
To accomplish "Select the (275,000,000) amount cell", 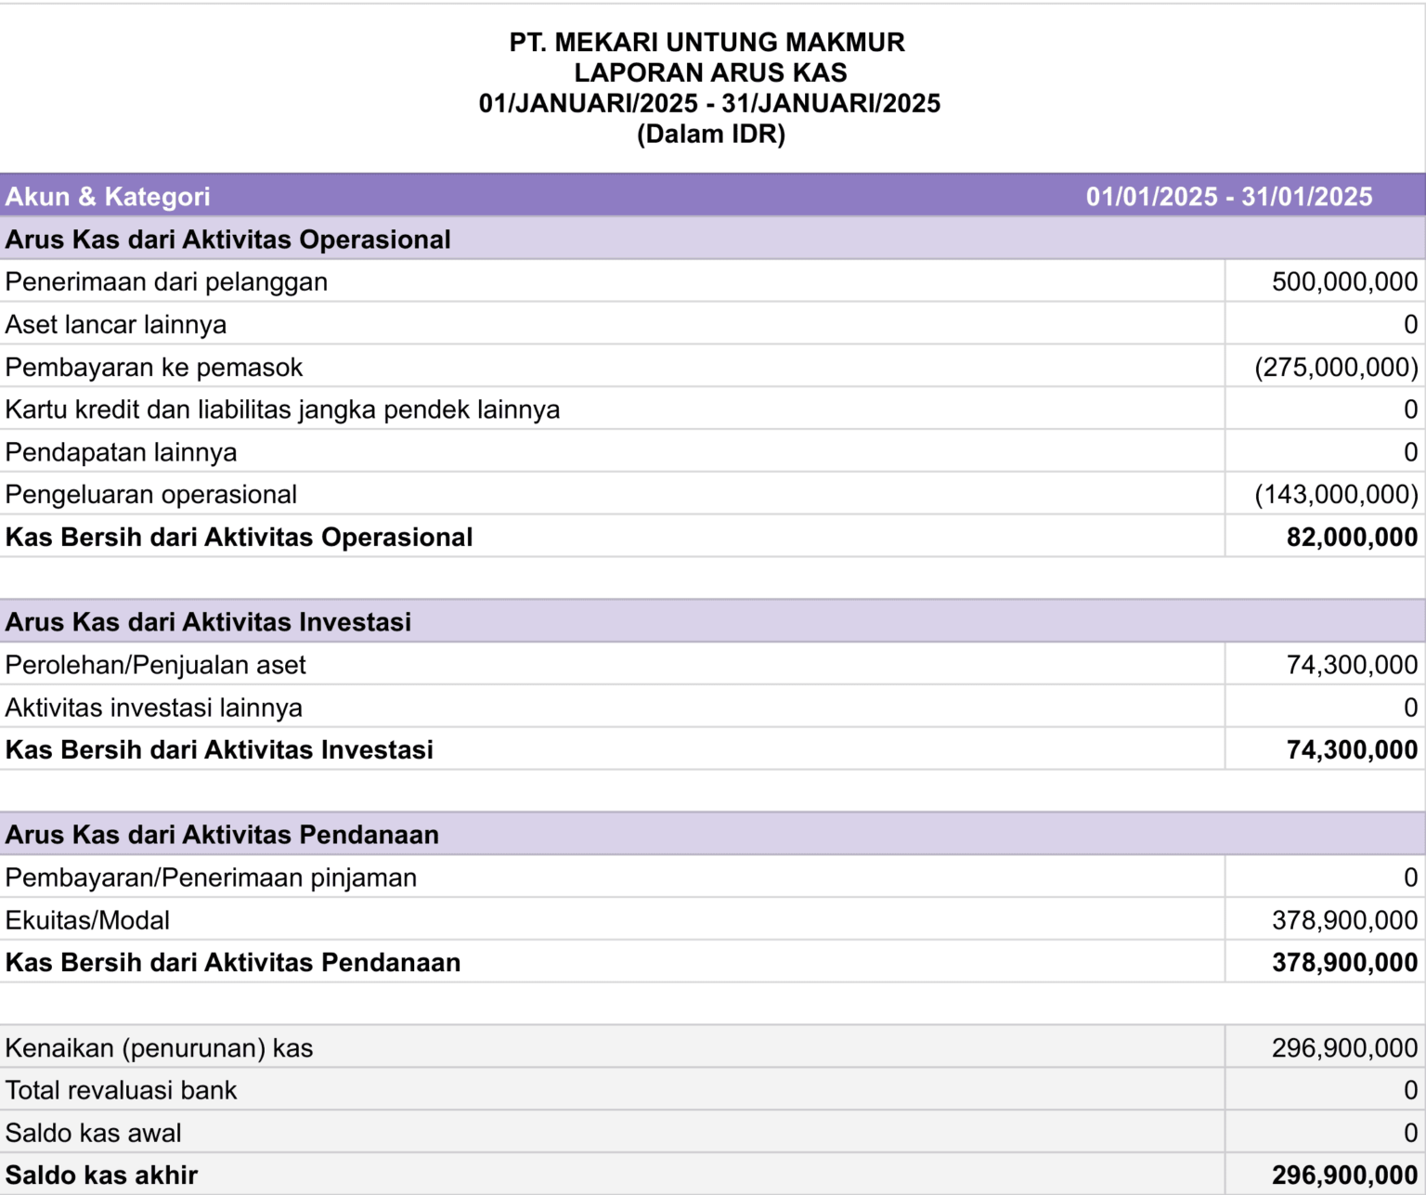I will coord(1336,368).
